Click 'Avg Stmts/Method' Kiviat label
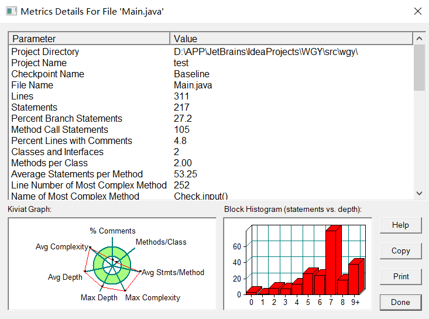 (173, 273)
